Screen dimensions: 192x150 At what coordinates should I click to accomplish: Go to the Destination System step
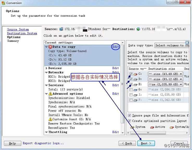[x=22, y=33]
